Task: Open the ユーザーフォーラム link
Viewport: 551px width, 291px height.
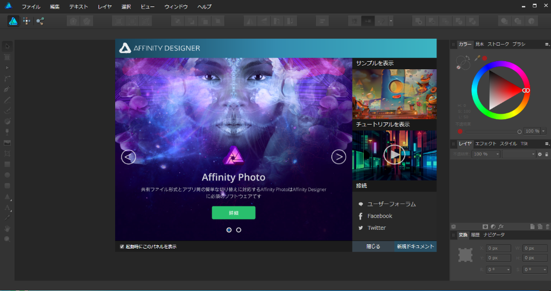Action: coord(391,204)
